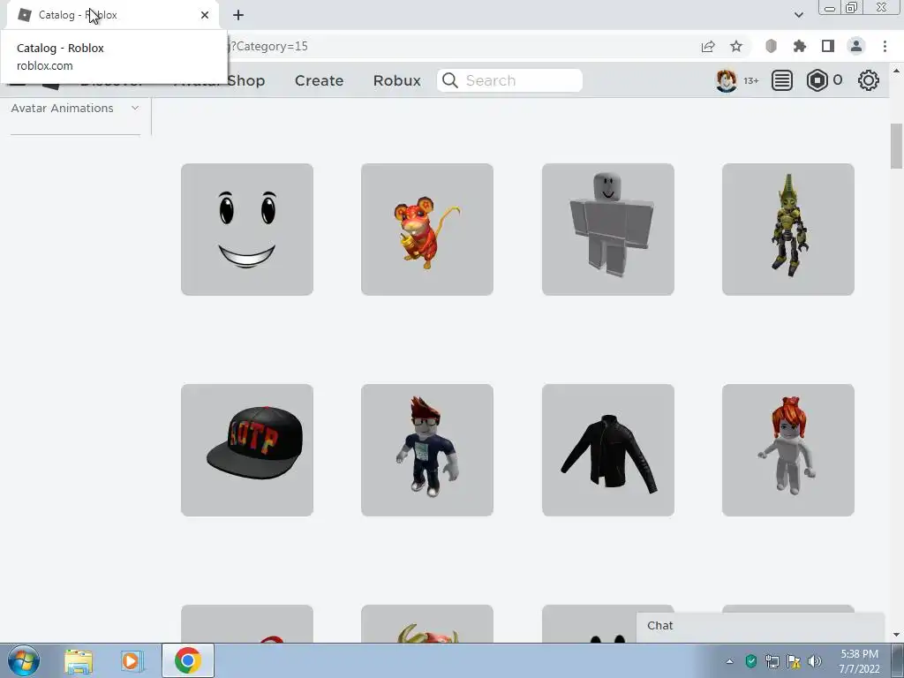Image resolution: width=904 pixels, height=678 pixels.
Task: Open the red-haired boy with glasses item
Action: [x=427, y=450]
